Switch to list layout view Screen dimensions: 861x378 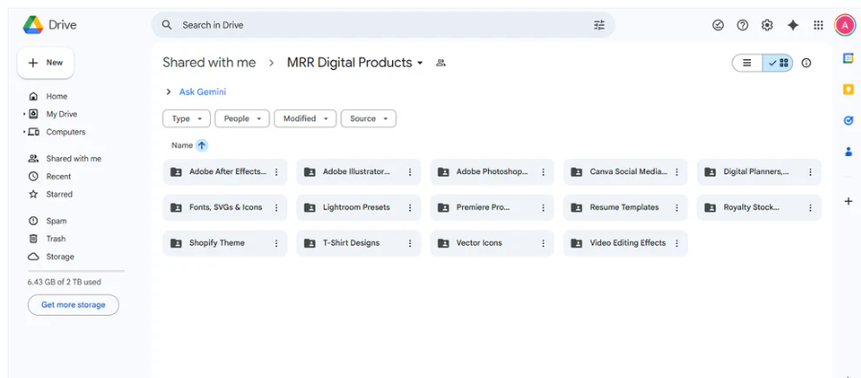[747, 63]
